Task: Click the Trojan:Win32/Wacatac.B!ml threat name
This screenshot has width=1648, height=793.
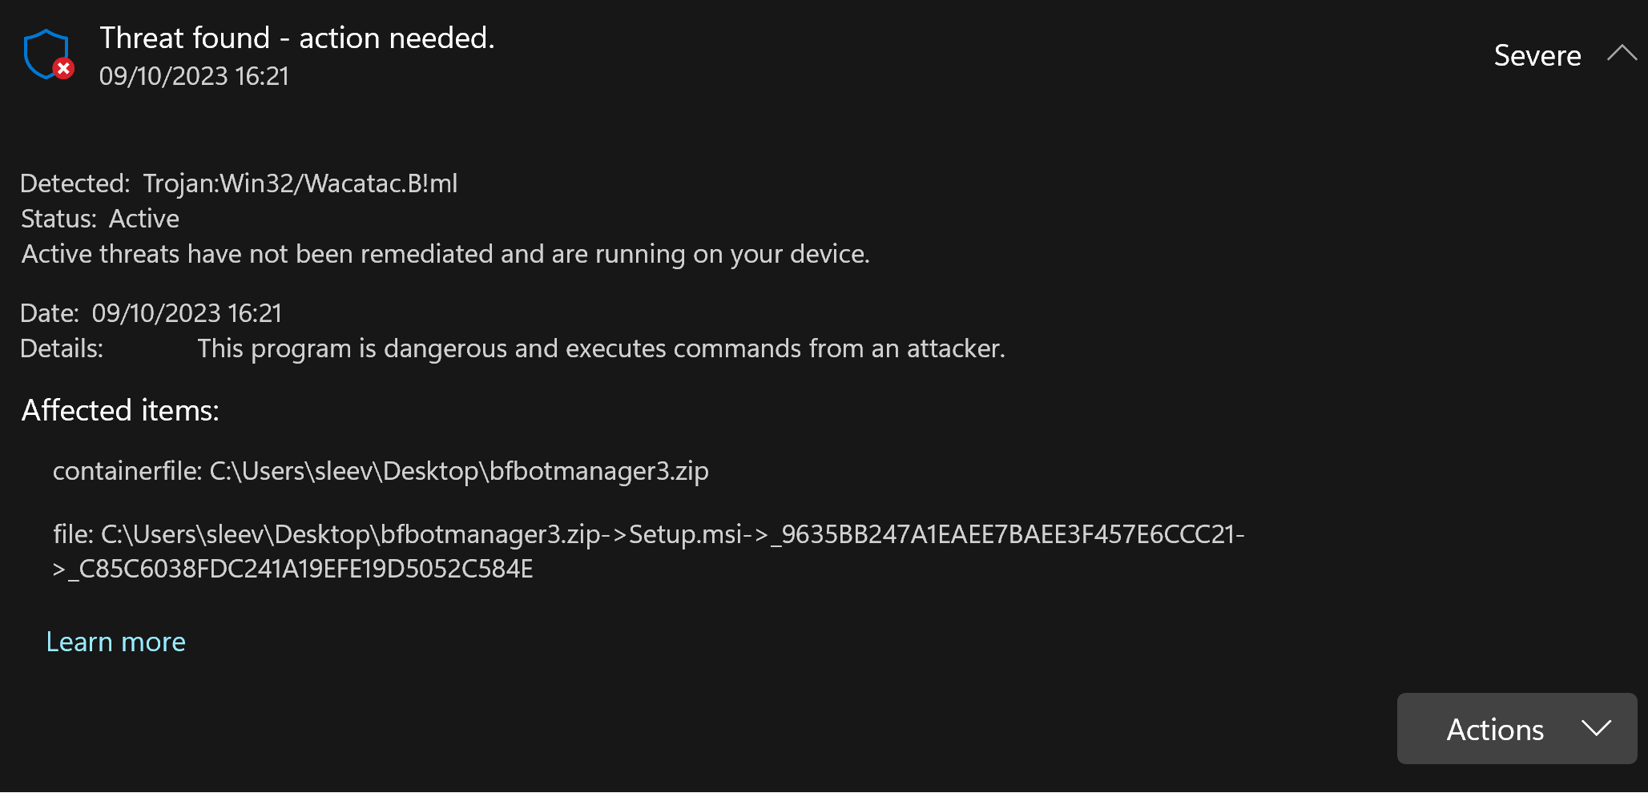Action: 300,183
